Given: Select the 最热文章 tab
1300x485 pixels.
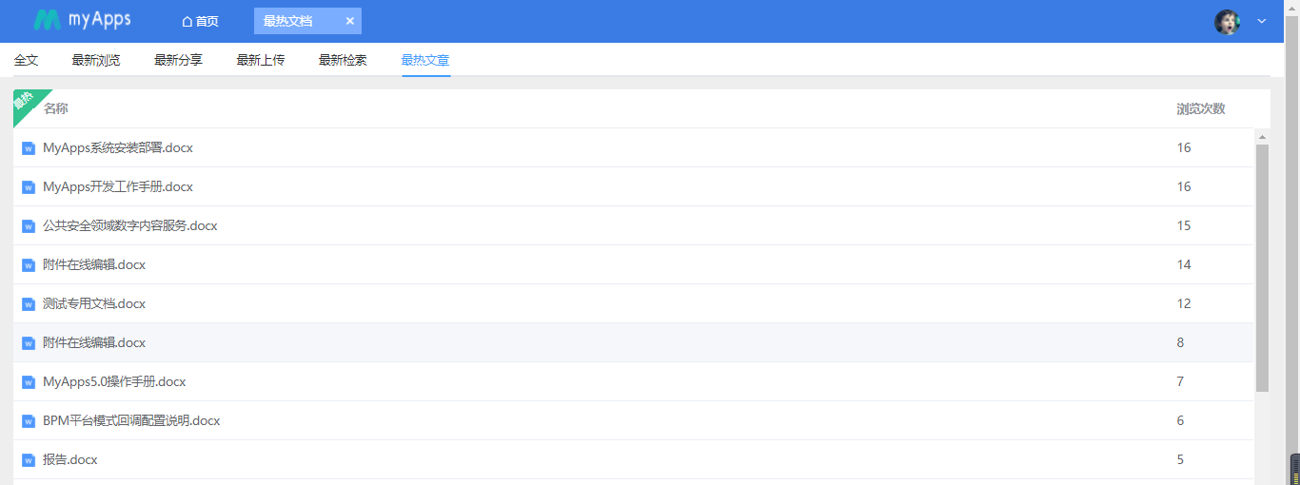Looking at the screenshot, I should pyautogui.click(x=425, y=60).
